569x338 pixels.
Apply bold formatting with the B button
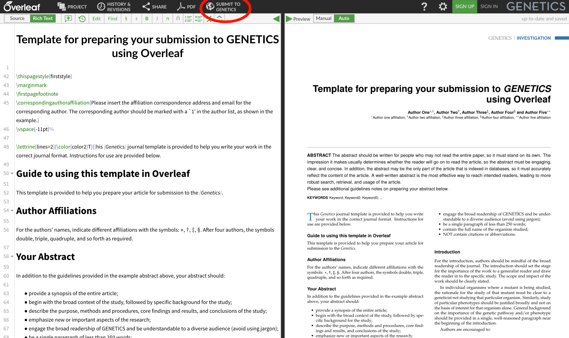click(x=147, y=18)
